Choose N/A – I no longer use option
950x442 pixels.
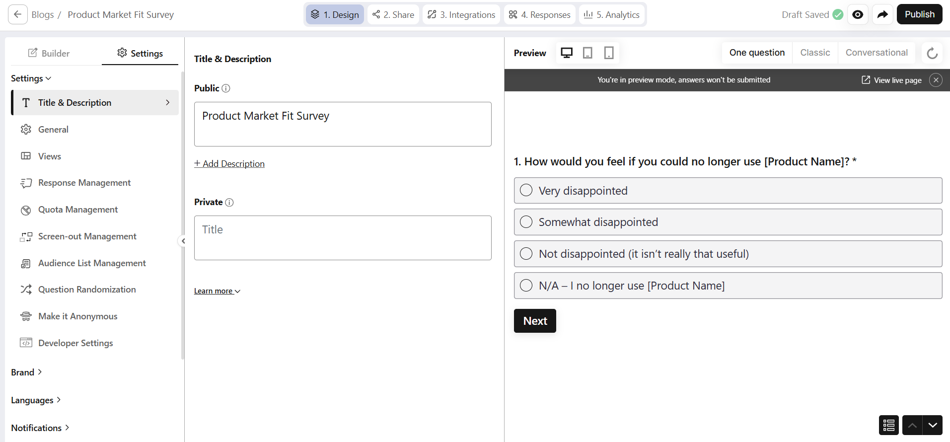[x=526, y=286]
